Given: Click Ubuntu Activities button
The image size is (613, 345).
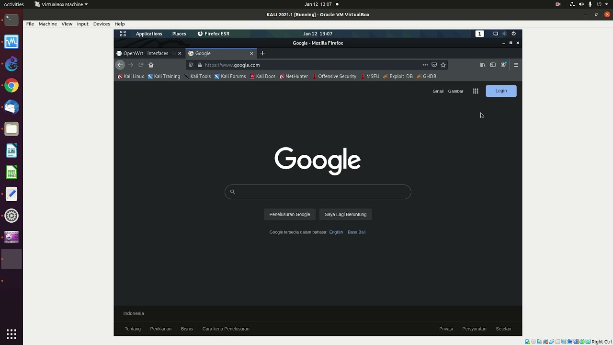Looking at the screenshot, I should coord(13,4).
